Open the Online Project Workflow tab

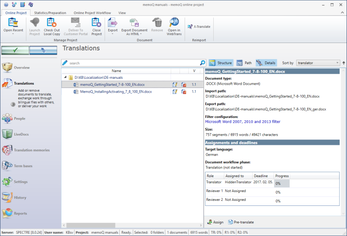point(92,12)
